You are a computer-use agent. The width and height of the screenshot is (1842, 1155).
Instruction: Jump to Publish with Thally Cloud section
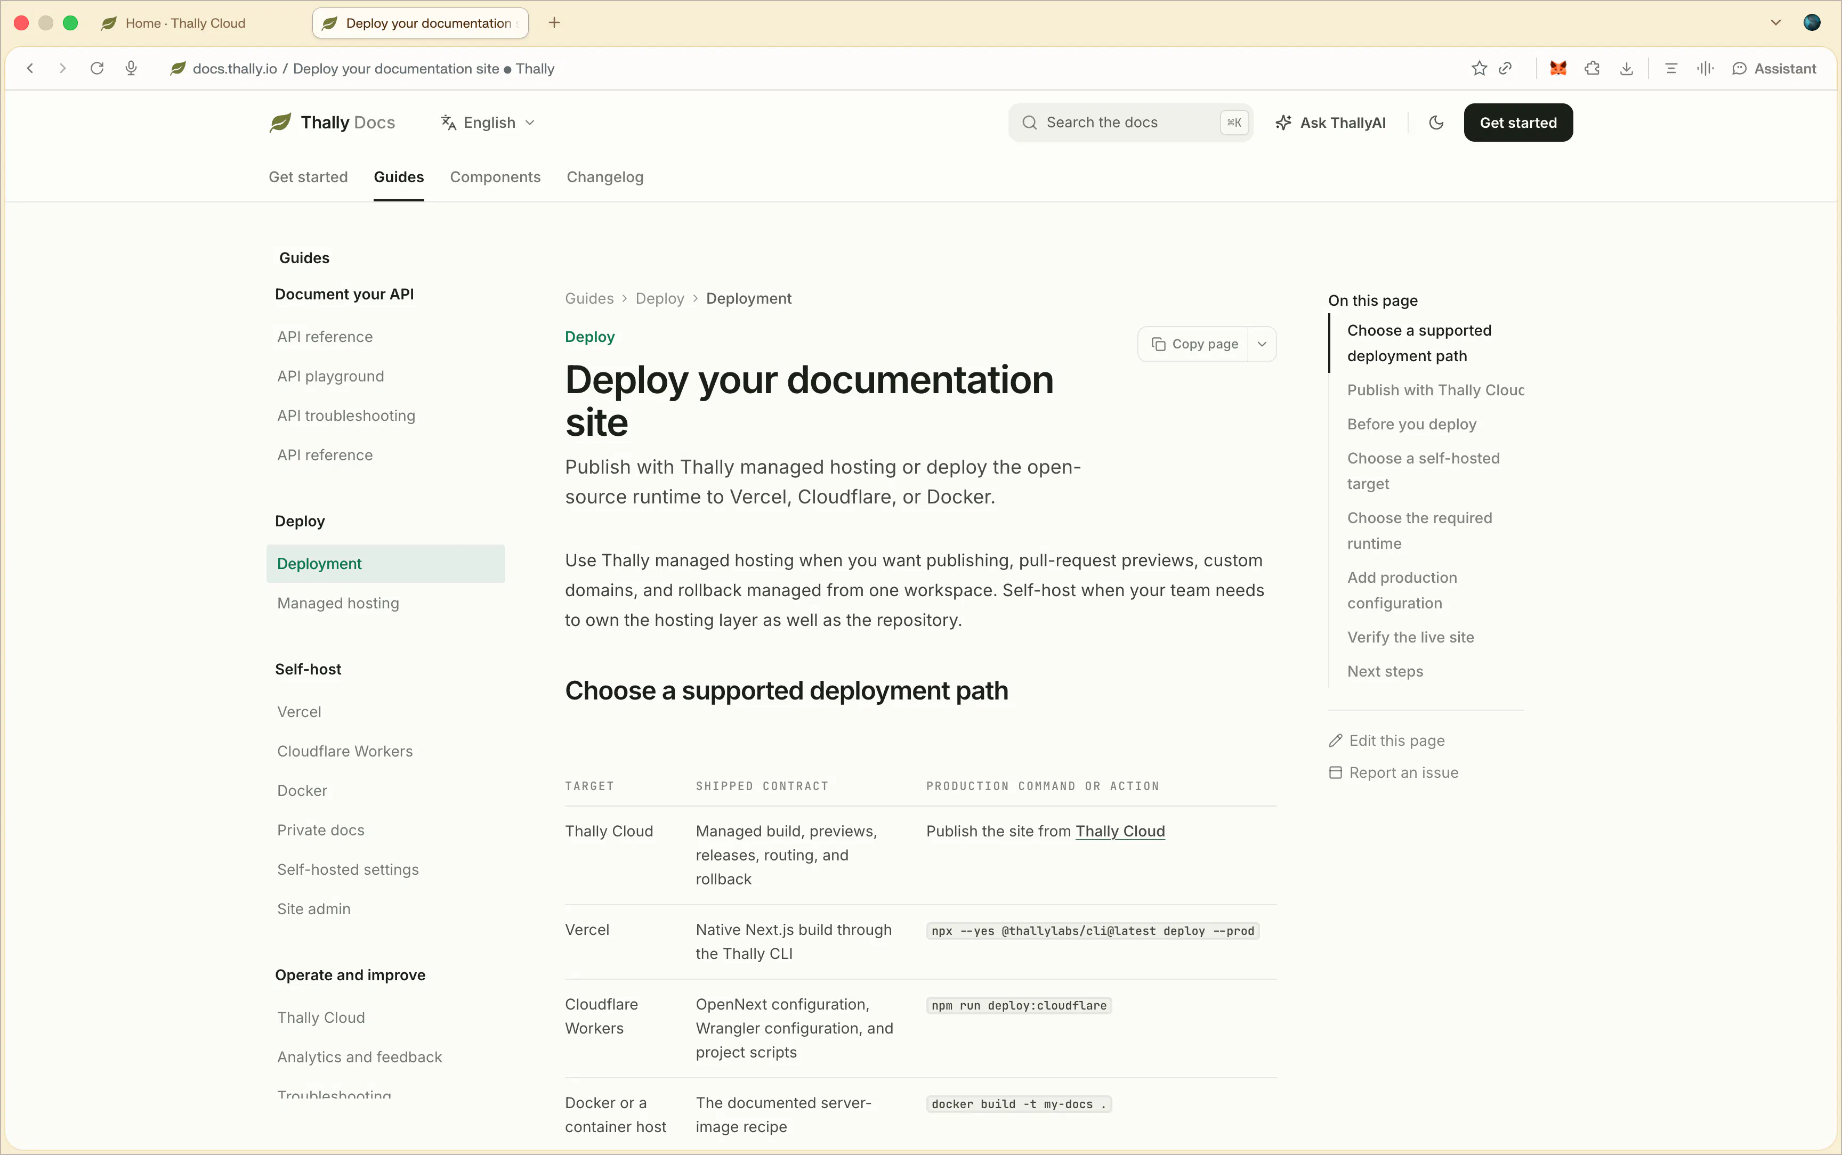pyautogui.click(x=1435, y=391)
